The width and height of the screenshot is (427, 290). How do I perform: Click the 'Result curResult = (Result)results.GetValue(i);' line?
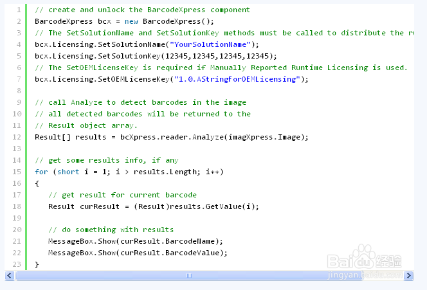(x=154, y=206)
